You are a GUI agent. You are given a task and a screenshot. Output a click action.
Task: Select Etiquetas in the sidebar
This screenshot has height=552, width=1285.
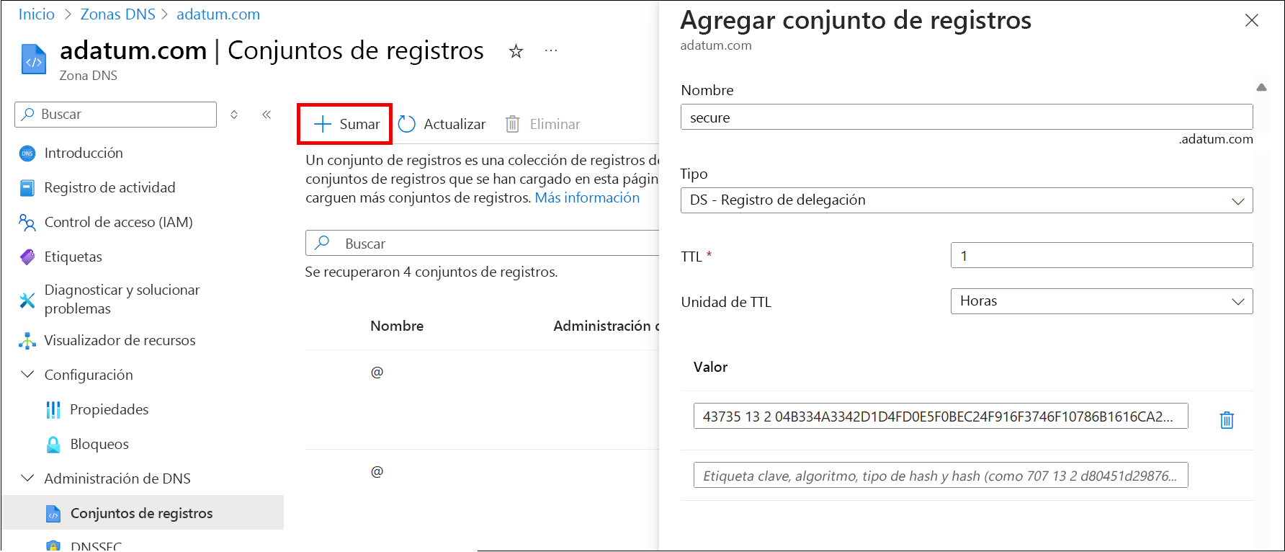point(73,257)
